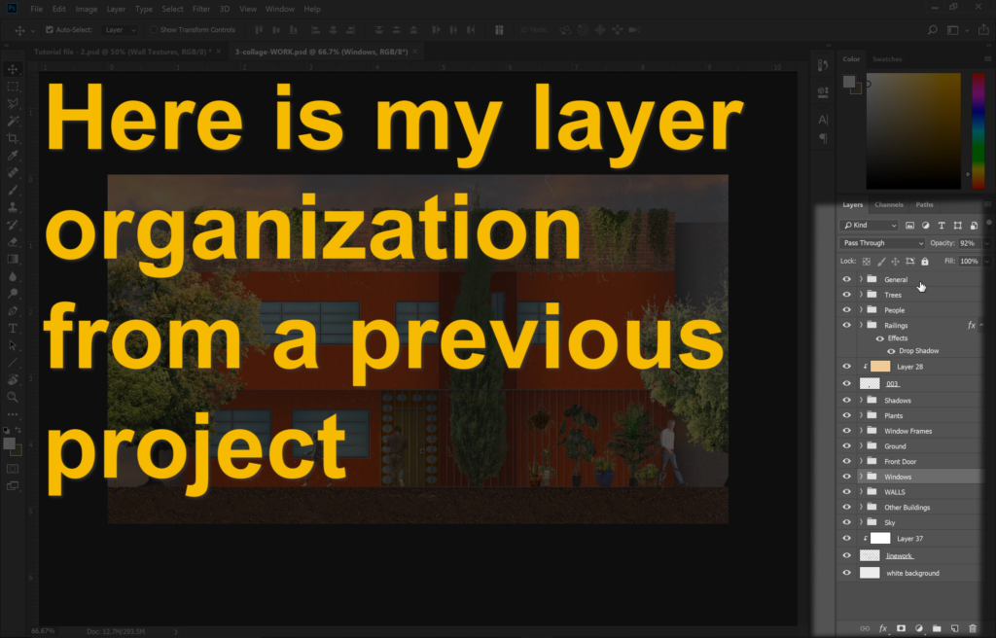996x638 pixels.
Task: Click the add layer mask icon
Action: pos(901,628)
